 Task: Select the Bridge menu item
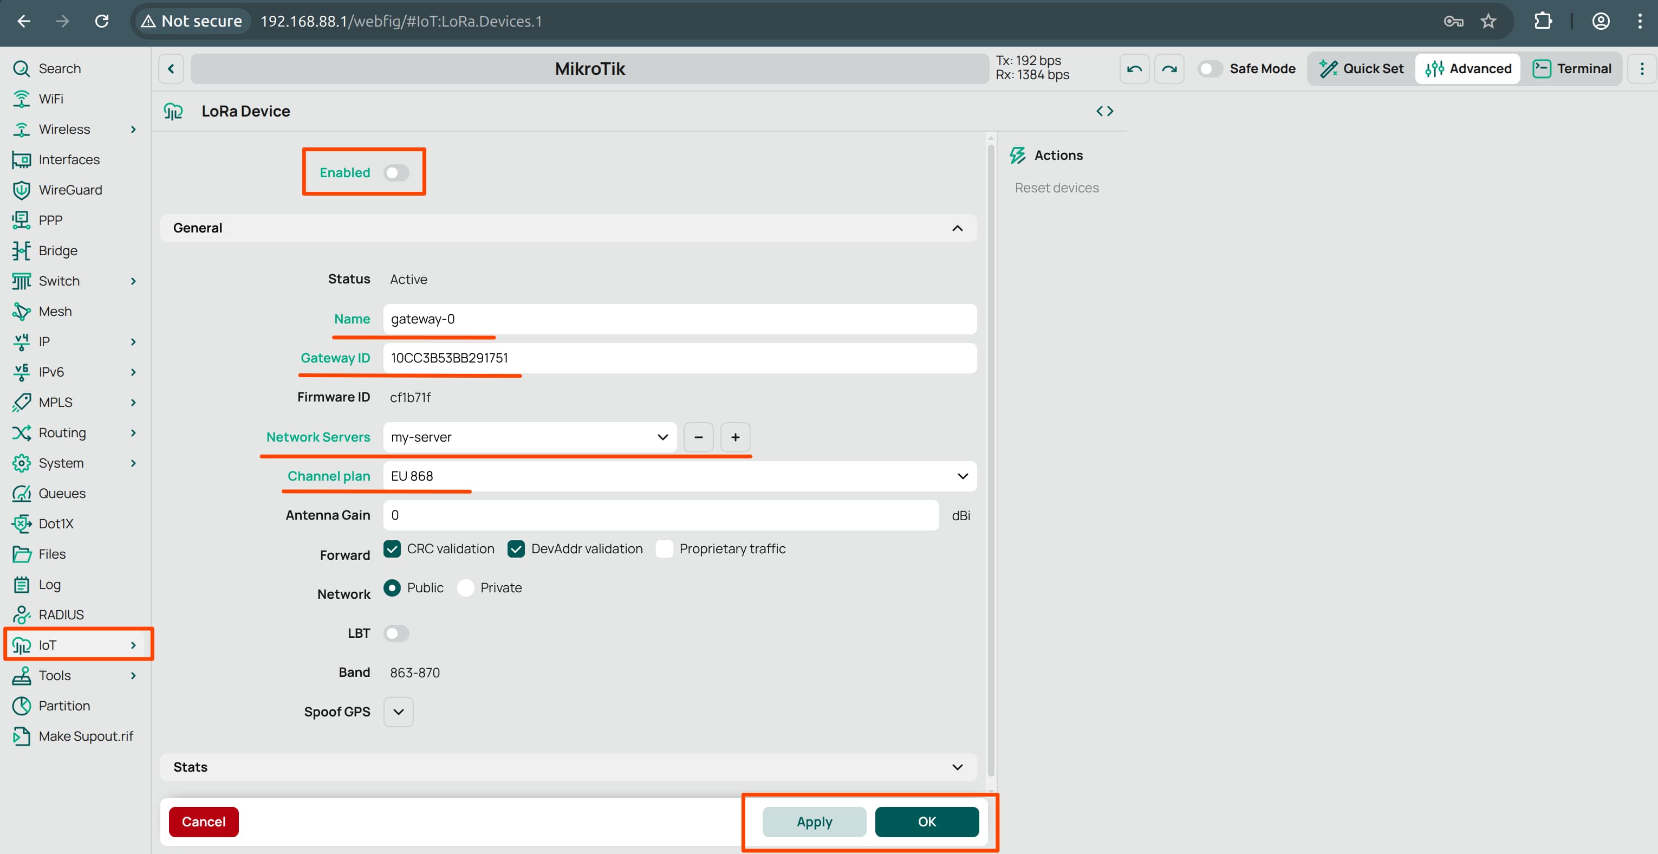click(57, 250)
